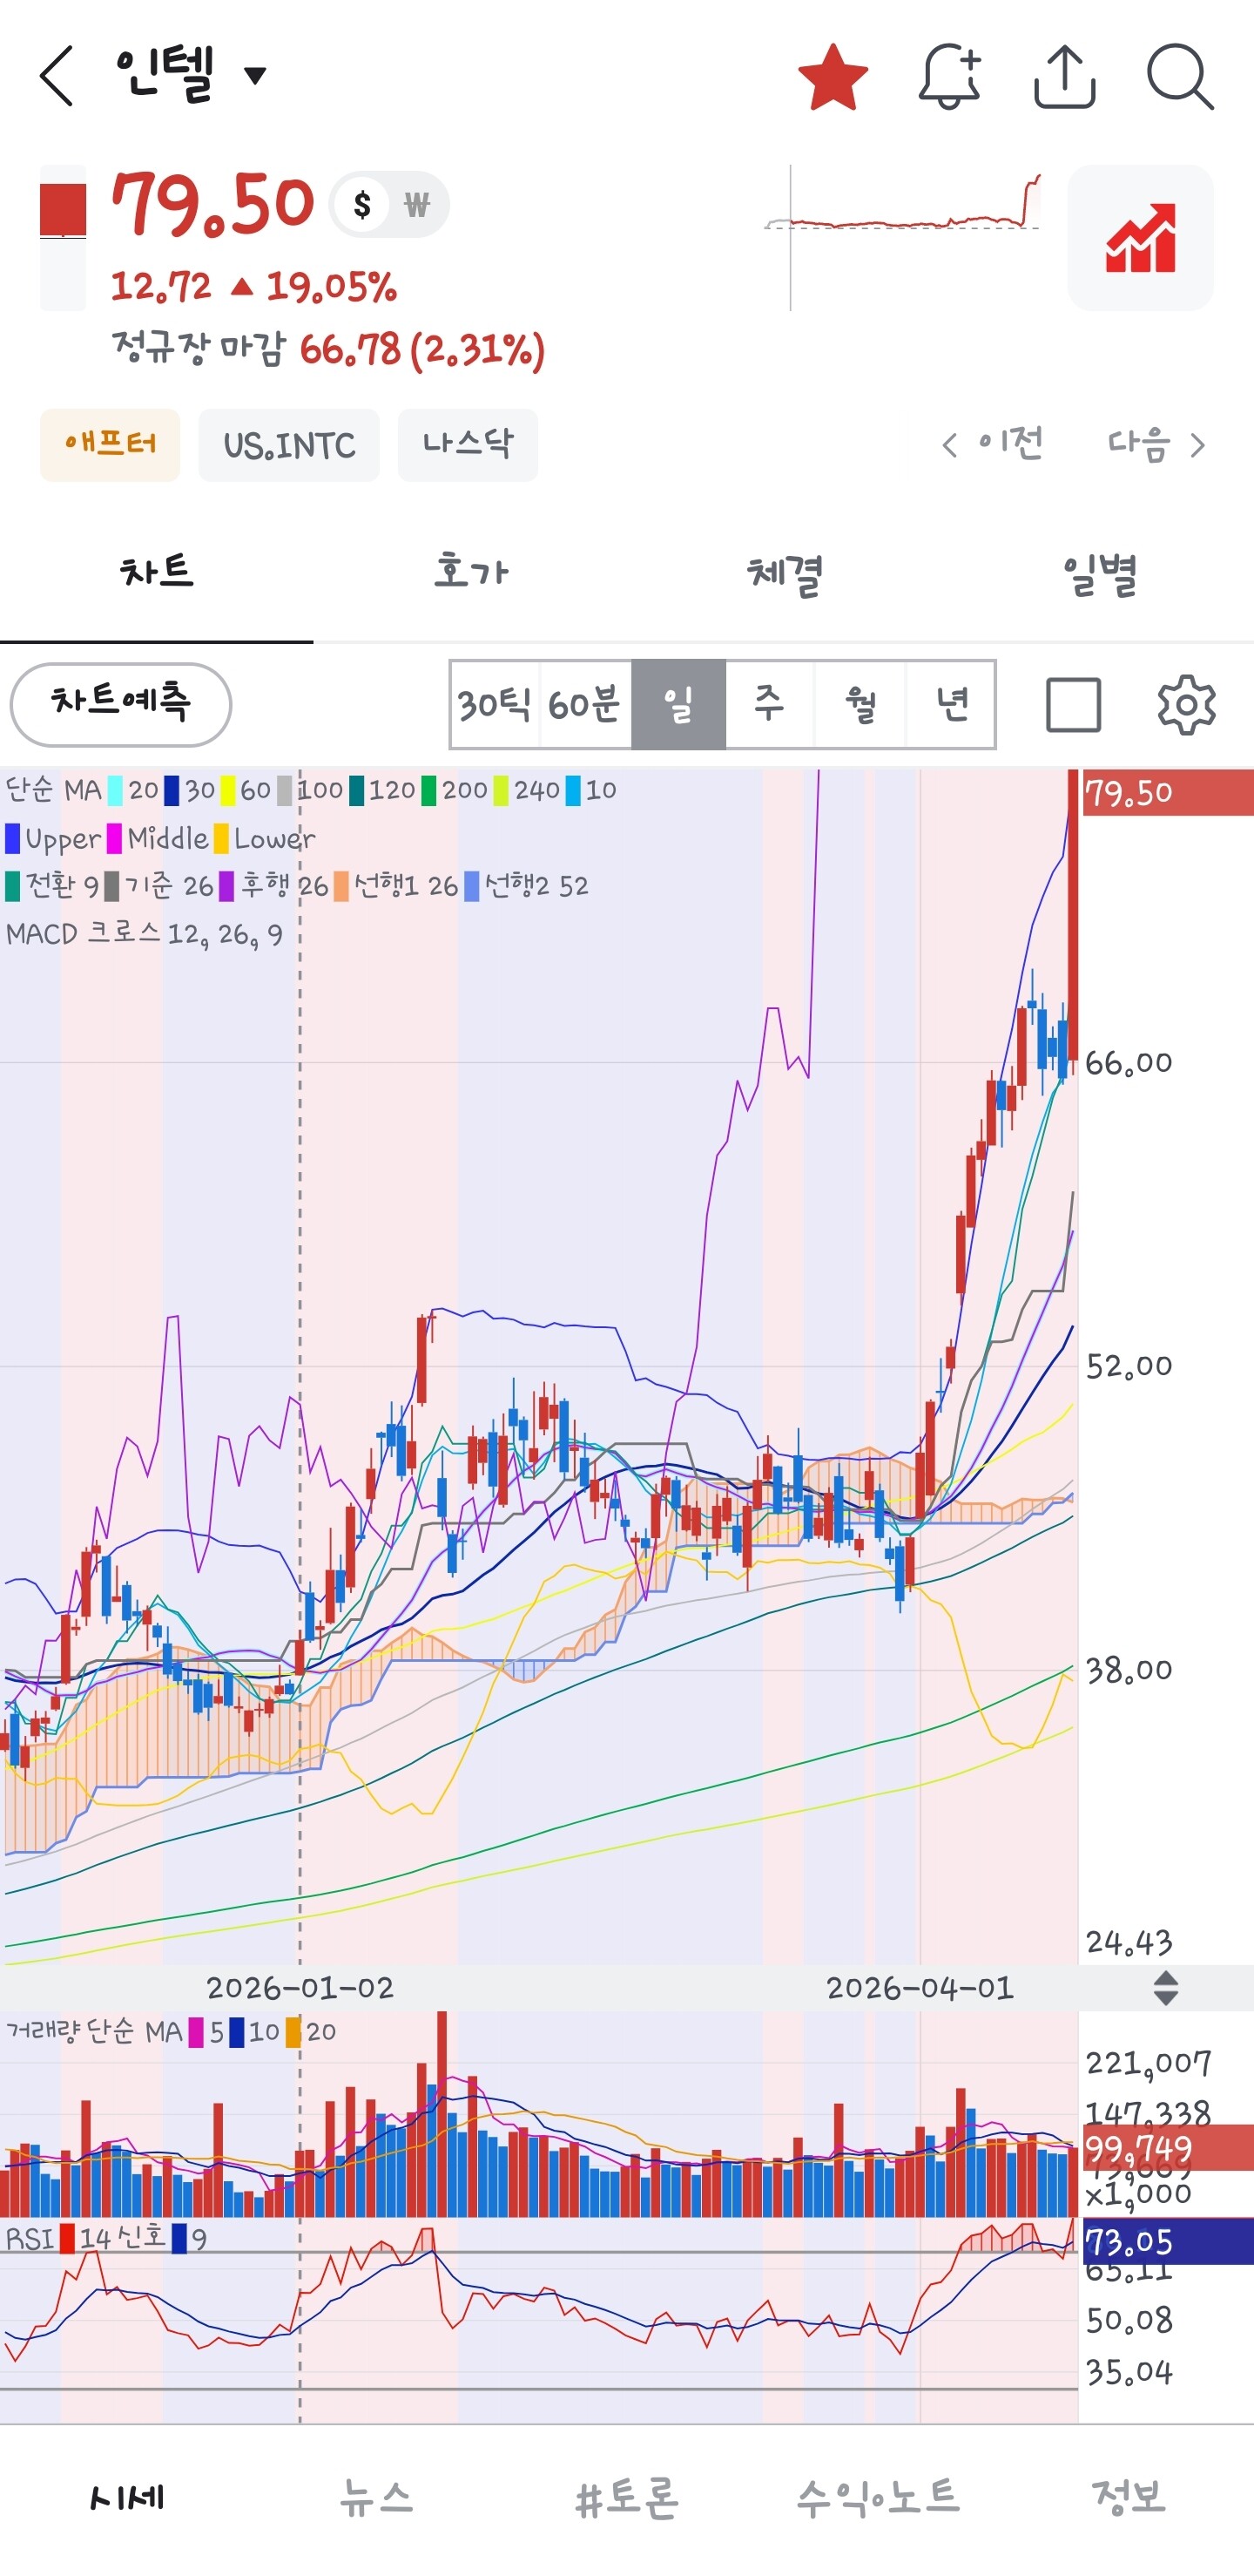Open the 차트예측 button
The width and height of the screenshot is (1254, 2576).
[121, 704]
